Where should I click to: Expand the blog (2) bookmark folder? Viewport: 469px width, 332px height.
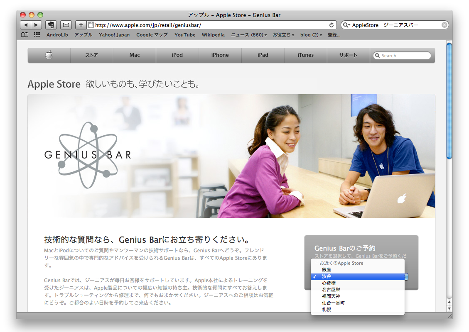click(311, 35)
